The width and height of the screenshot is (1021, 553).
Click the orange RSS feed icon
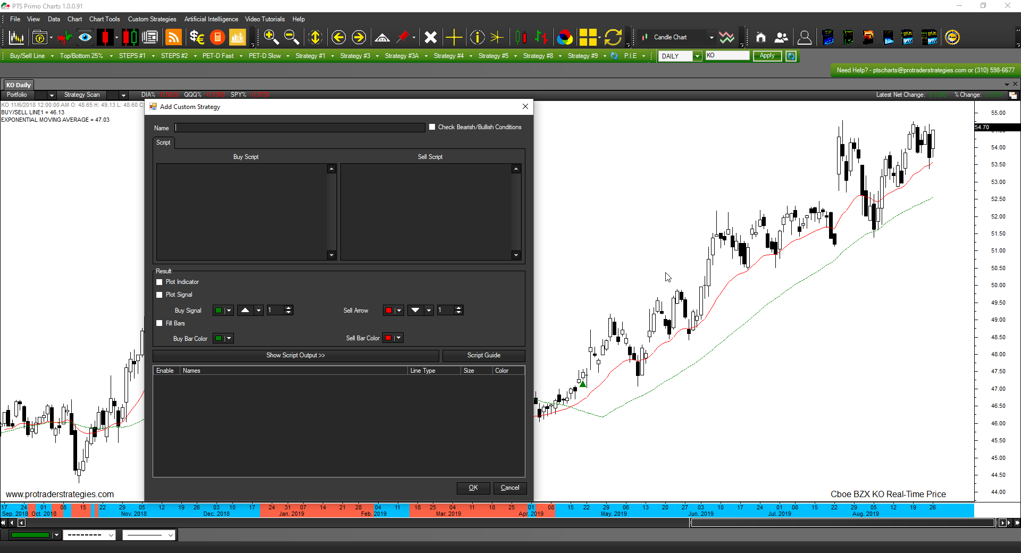173,37
